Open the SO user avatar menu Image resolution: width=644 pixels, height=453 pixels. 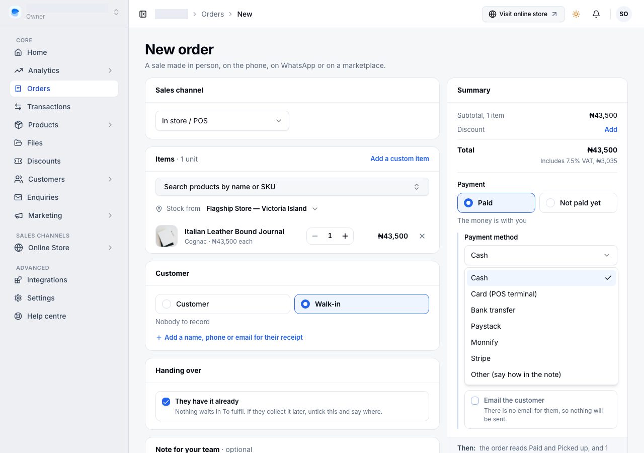coord(624,14)
